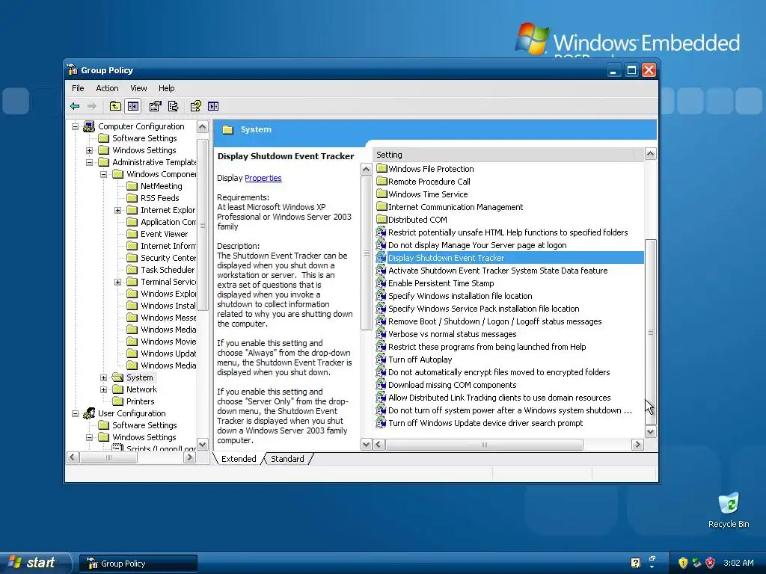Click the clock showing 3:02 AM
Screen dimensions: 766x574
[x=738, y=563]
